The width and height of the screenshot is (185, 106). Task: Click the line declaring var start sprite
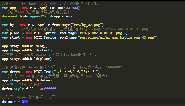tap(81, 38)
